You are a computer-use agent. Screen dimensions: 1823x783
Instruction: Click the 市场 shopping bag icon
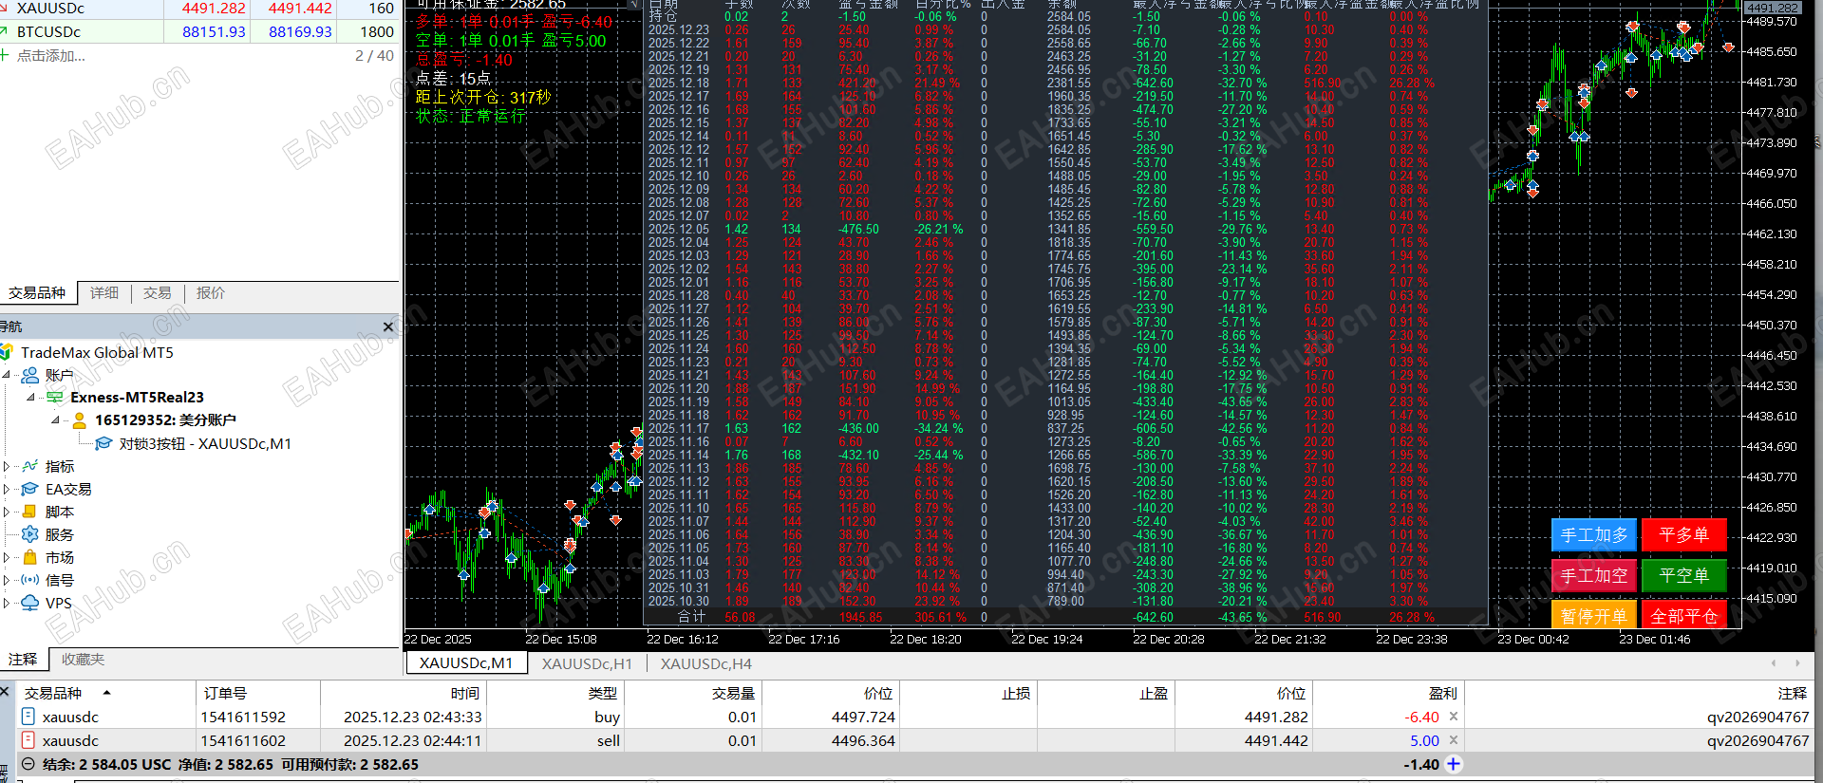[x=30, y=557]
